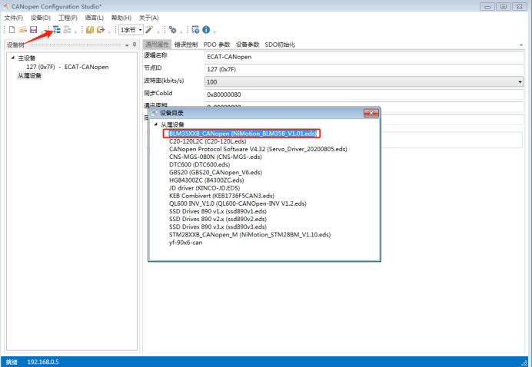
Task: Click the 同步CobId field 0x80000080
Action: click(364, 94)
